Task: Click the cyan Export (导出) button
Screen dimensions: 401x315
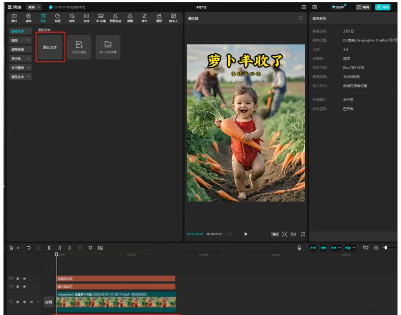Action: click(x=382, y=7)
